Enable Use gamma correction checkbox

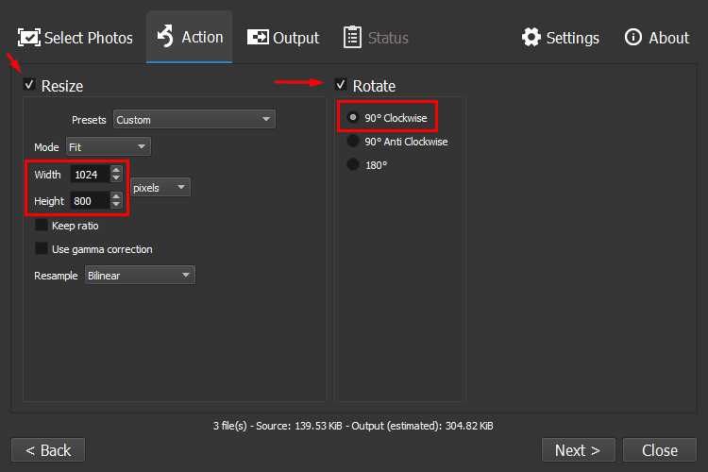click(42, 248)
